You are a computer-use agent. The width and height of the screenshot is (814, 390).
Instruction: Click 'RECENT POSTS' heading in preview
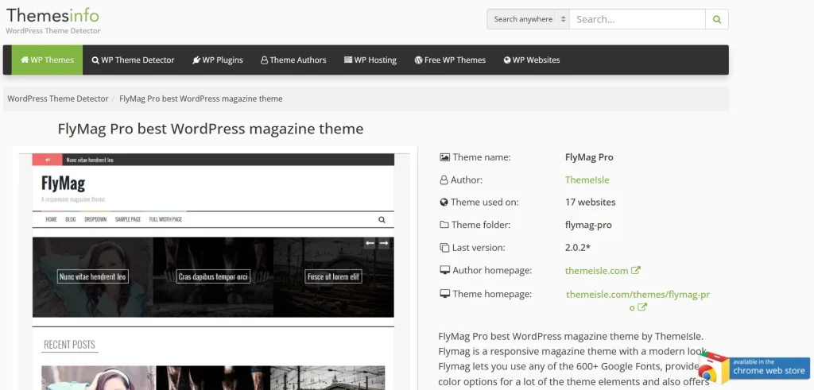point(70,345)
